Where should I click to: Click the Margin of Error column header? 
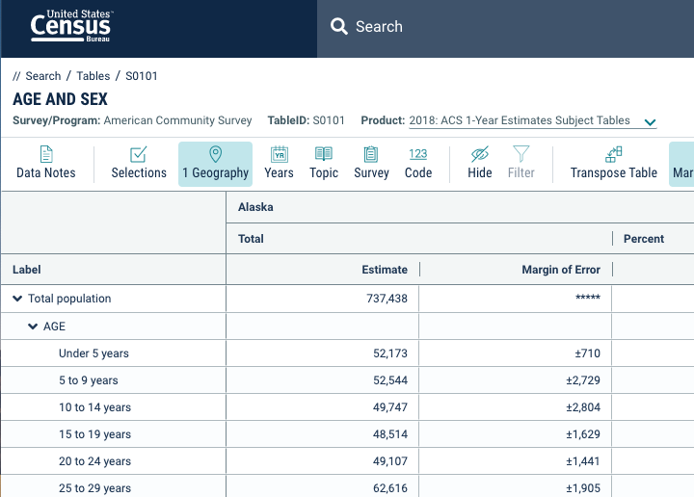coord(560,270)
